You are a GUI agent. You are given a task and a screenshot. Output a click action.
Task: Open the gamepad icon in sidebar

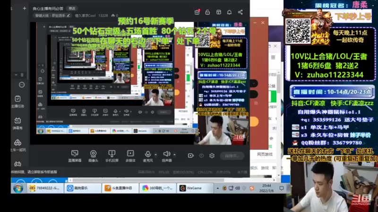[x=17, y=164]
